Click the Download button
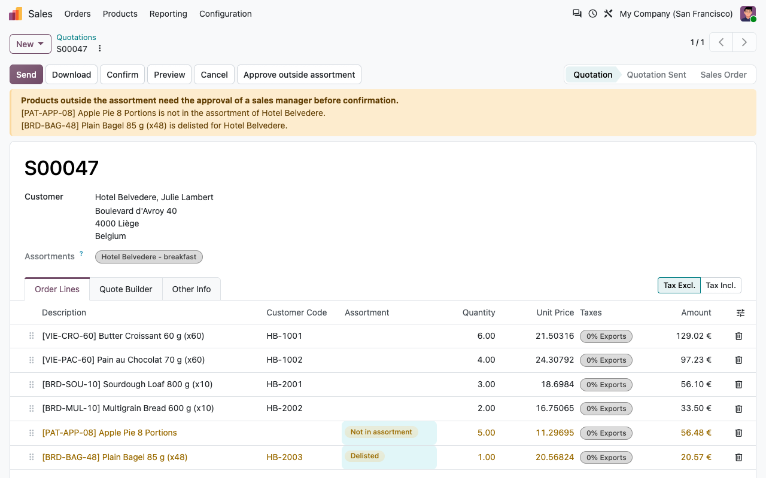 71,75
